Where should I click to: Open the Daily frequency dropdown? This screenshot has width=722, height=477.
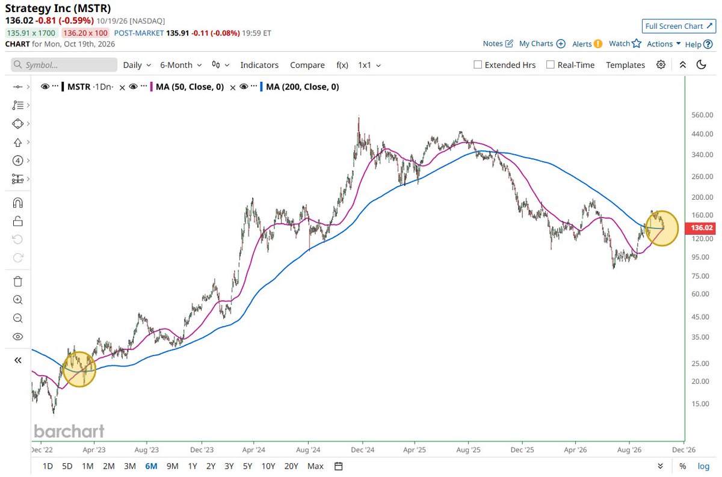tap(137, 65)
